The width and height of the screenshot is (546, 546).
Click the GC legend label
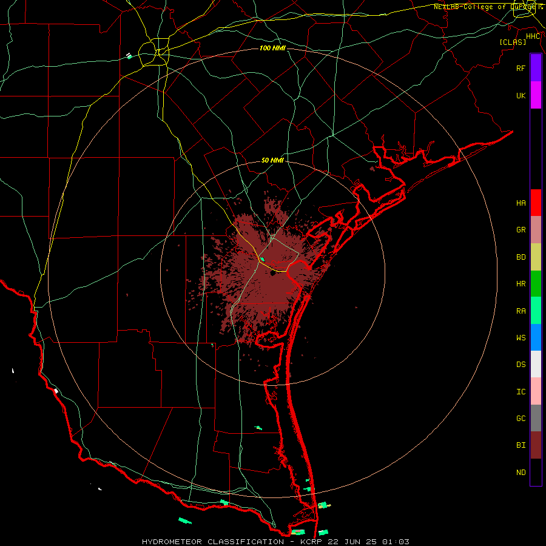point(521,419)
